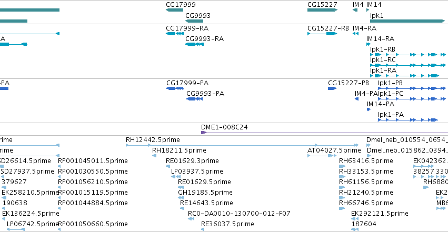Click the CG17999 gene label
The width and height of the screenshot is (448, 232).
point(181,5)
